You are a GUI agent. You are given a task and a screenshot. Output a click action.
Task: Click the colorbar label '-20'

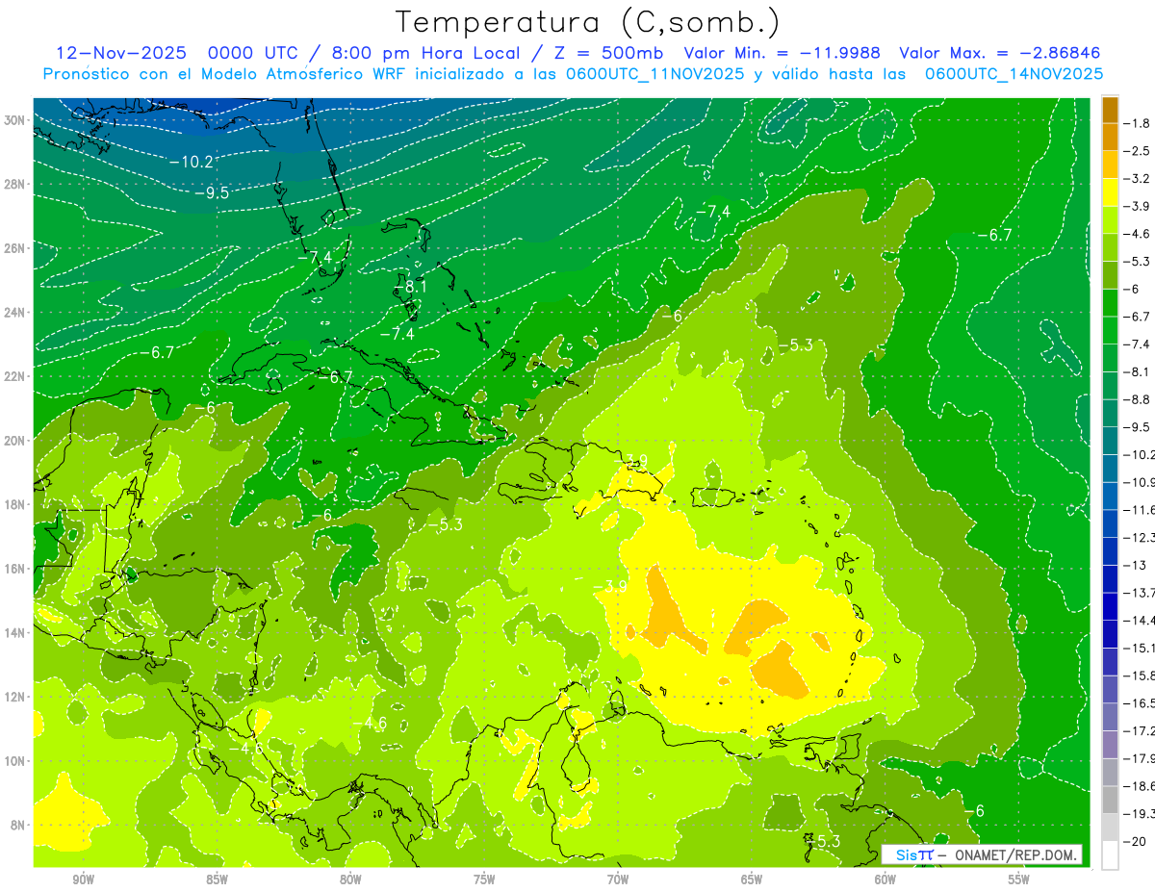click(1136, 841)
